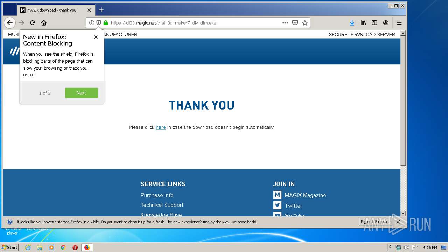448x252 pixels.
Task: Toggle the Firefox sidebar view
Action: pos(374,23)
